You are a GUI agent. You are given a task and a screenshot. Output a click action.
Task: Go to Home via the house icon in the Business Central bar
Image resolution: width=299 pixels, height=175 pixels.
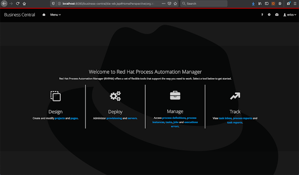pos(44,15)
